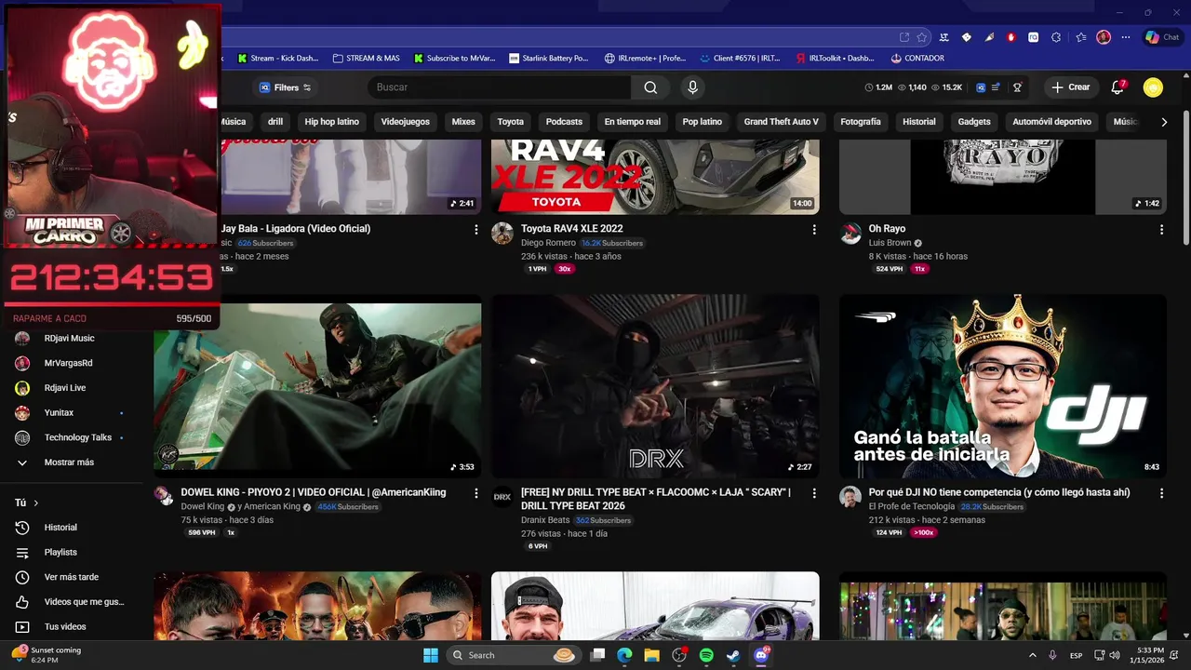Screen dimensions: 1191x670
Task: Click the vidIQ list icon beside the logo
Action: (x=996, y=87)
